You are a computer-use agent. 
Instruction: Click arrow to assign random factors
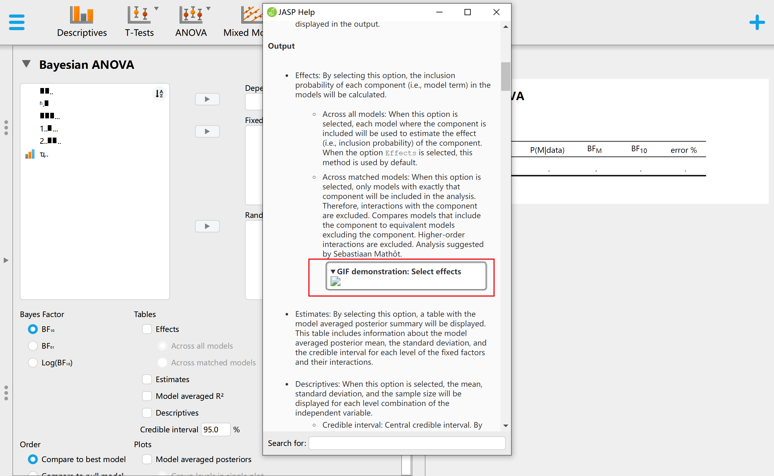point(207,226)
